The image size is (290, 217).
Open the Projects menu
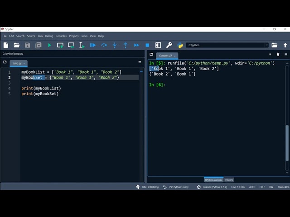coord(74,36)
